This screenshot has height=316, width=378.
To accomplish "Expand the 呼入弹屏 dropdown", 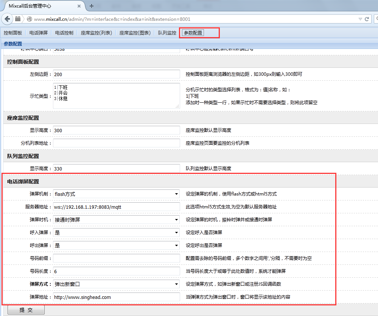I will (116, 233).
